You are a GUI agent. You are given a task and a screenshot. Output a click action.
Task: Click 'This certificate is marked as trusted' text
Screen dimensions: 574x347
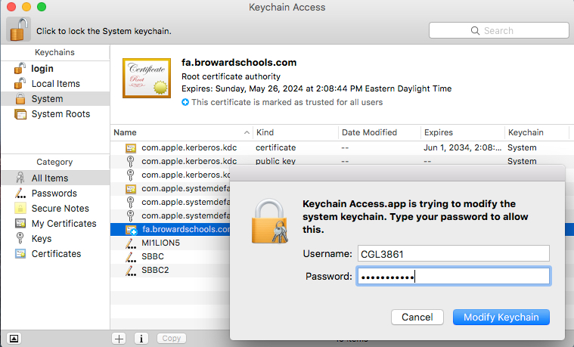click(x=287, y=102)
